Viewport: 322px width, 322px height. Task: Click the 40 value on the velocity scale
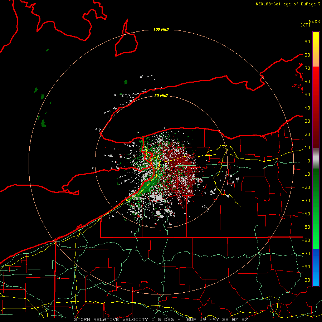(x=307, y=108)
